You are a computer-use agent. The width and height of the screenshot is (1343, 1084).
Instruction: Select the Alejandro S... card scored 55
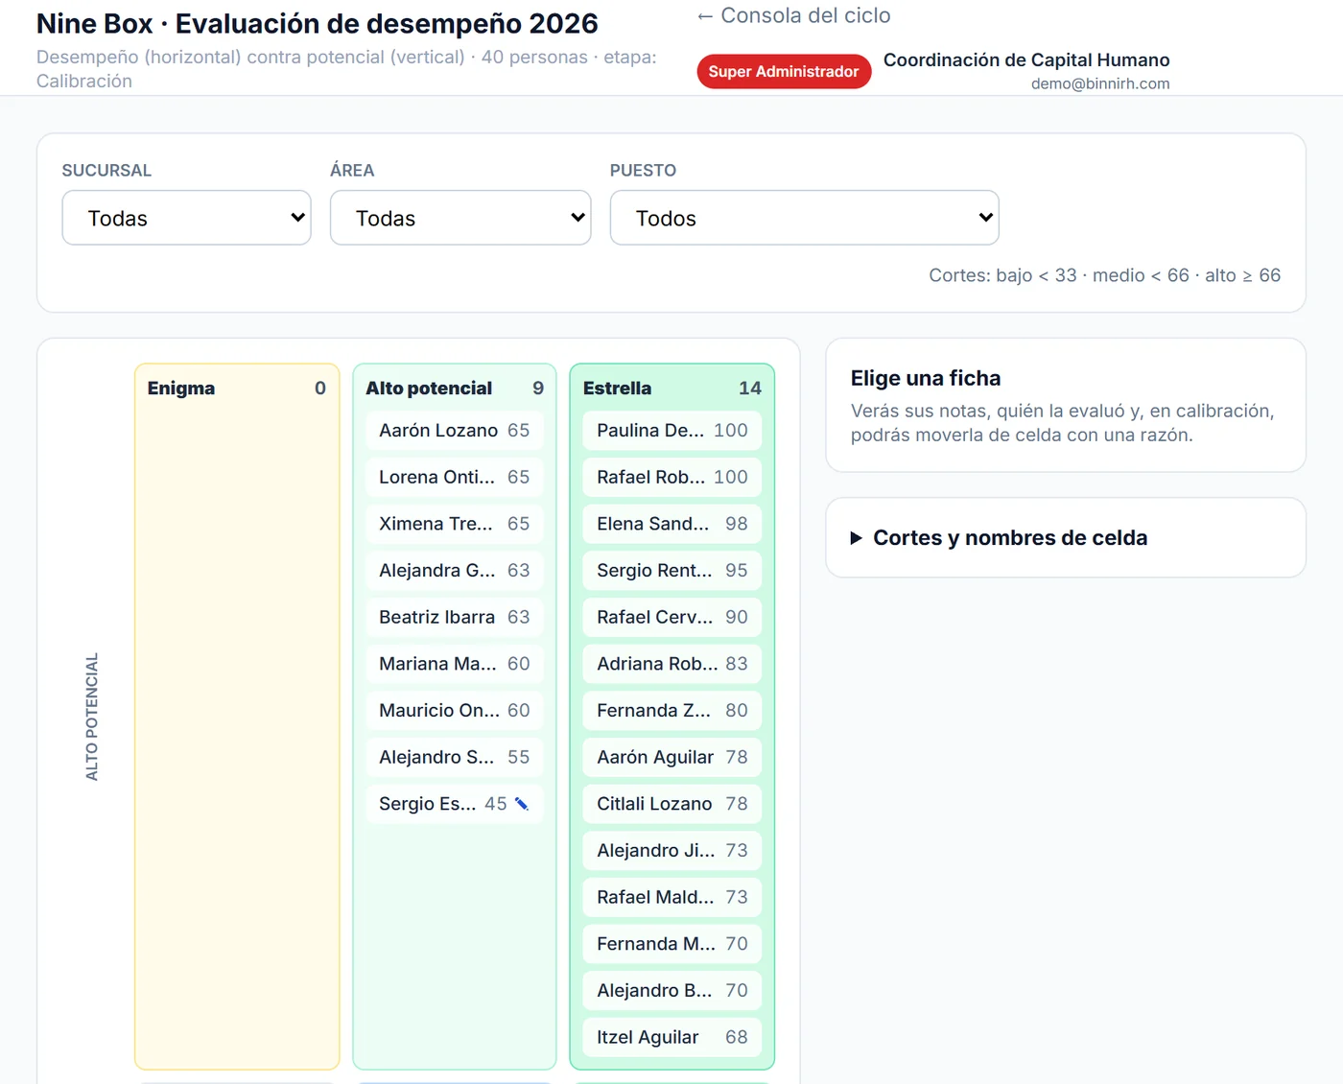point(455,757)
